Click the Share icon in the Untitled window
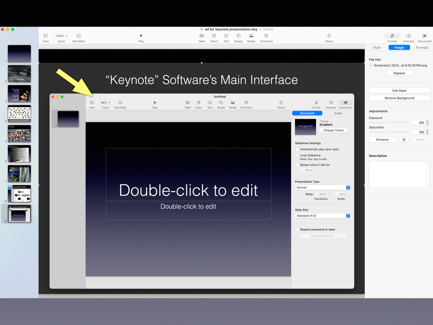Image resolution: width=433 pixels, height=325 pixels. [x=281, y=102]
